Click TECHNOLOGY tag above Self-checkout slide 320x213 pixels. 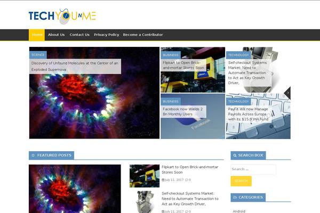click(x=238, y=55)
